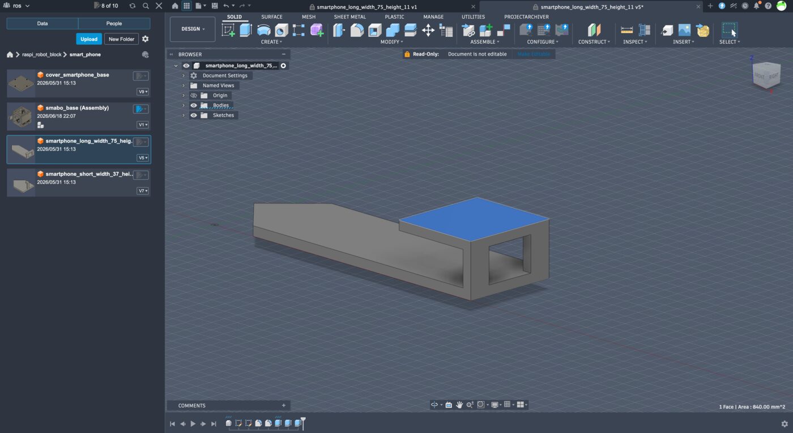Toggle visibility of the Bodies folder
This screenshot has height=433, width=793.
(x=194, y=105)
